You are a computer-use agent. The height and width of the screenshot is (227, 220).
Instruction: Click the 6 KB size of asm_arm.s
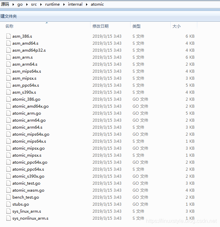pyautogui.click(x=190, y=57)
